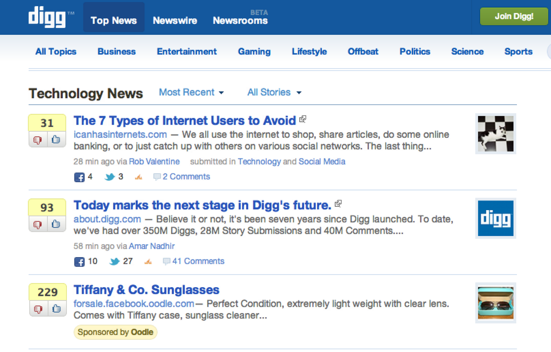Open the Most Recent sort dropdown
The height and width of the screenshot is (352, 551).
pos(191,92)
